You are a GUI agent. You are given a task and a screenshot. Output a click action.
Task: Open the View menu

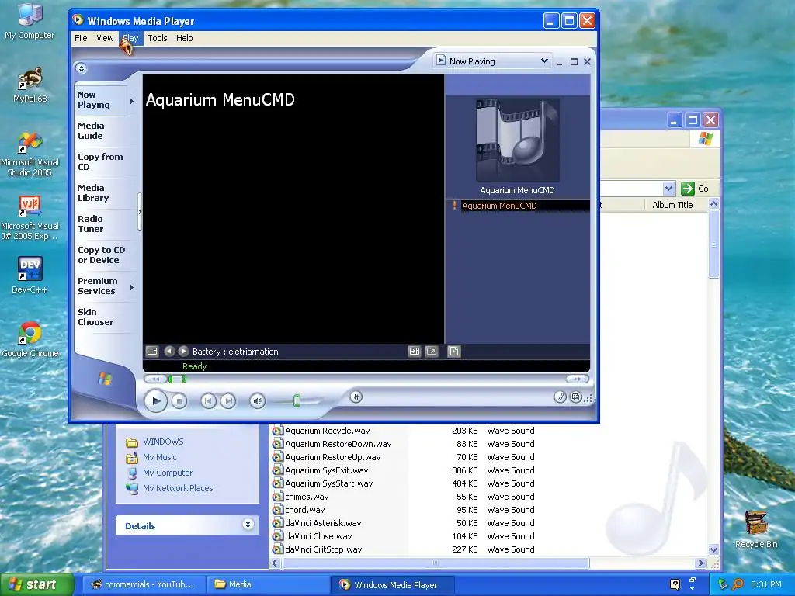[x=105, y=38]
